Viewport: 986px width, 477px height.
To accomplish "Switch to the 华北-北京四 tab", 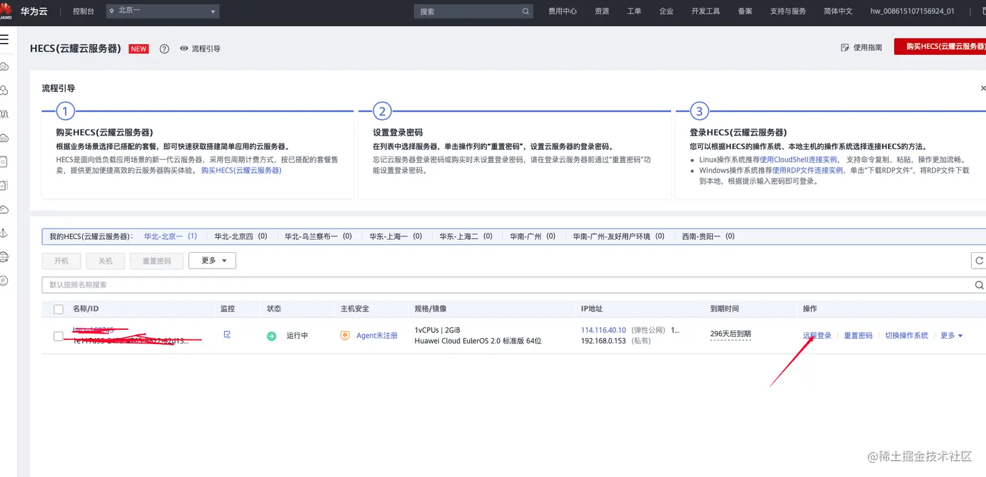I will (x=241, y=237).
